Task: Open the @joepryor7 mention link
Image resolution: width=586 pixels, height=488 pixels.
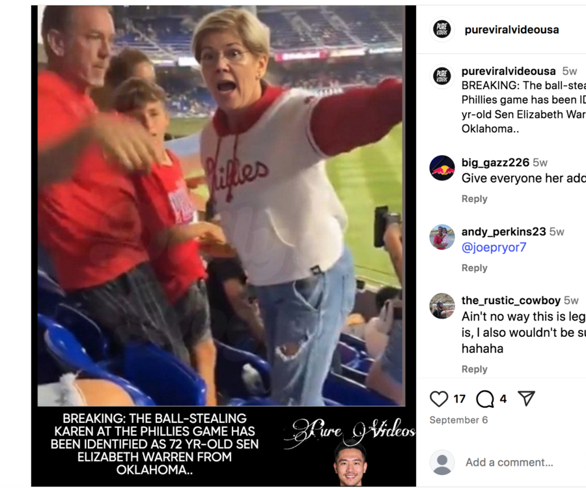Action: coord(494,247)
